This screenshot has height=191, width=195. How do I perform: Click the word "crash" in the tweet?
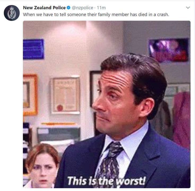click(x=162, y=15)
